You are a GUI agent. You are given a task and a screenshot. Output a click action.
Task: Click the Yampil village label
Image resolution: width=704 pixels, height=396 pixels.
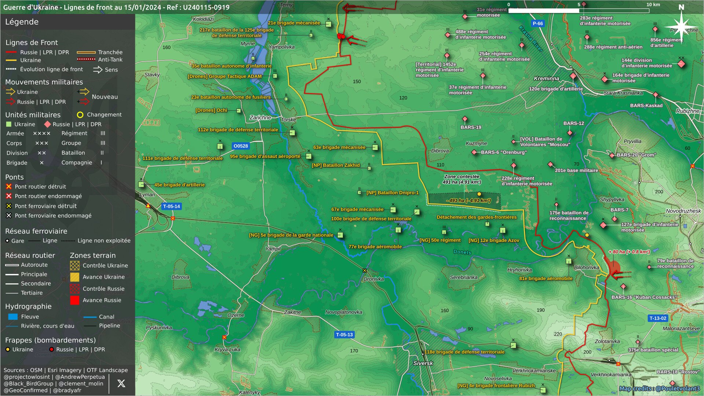tap(273, 249)
